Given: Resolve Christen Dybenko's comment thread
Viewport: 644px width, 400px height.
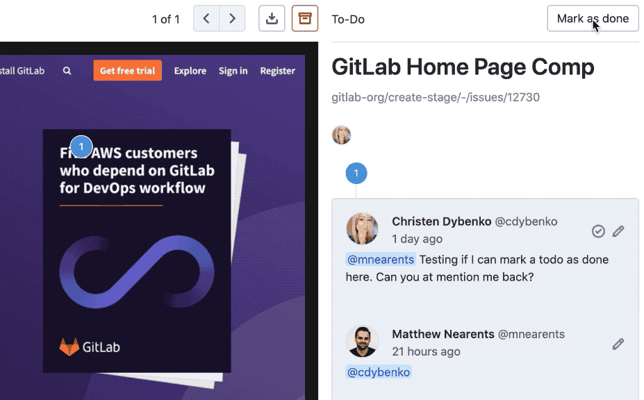Looking at the screenshot, I should coord(598,231).
